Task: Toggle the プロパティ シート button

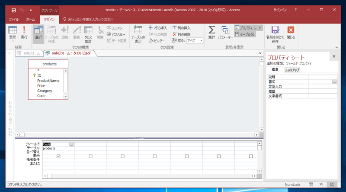Action: [x=248, y=28]
